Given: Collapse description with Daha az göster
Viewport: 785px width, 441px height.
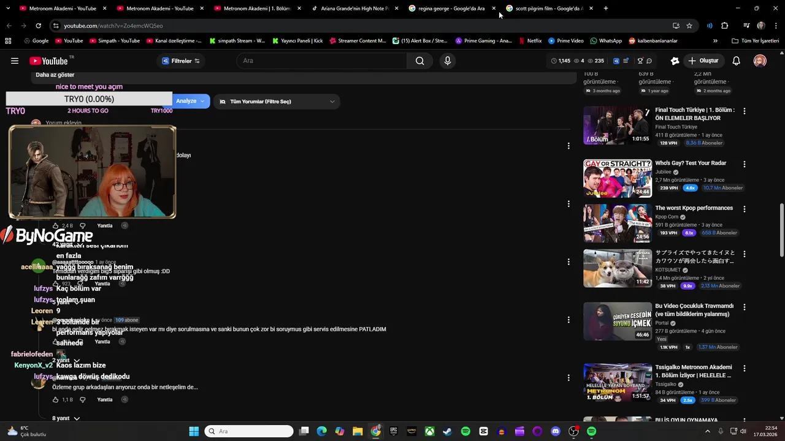Looking at the screenshot, I should pyautogui.click(x=55, y=75).
